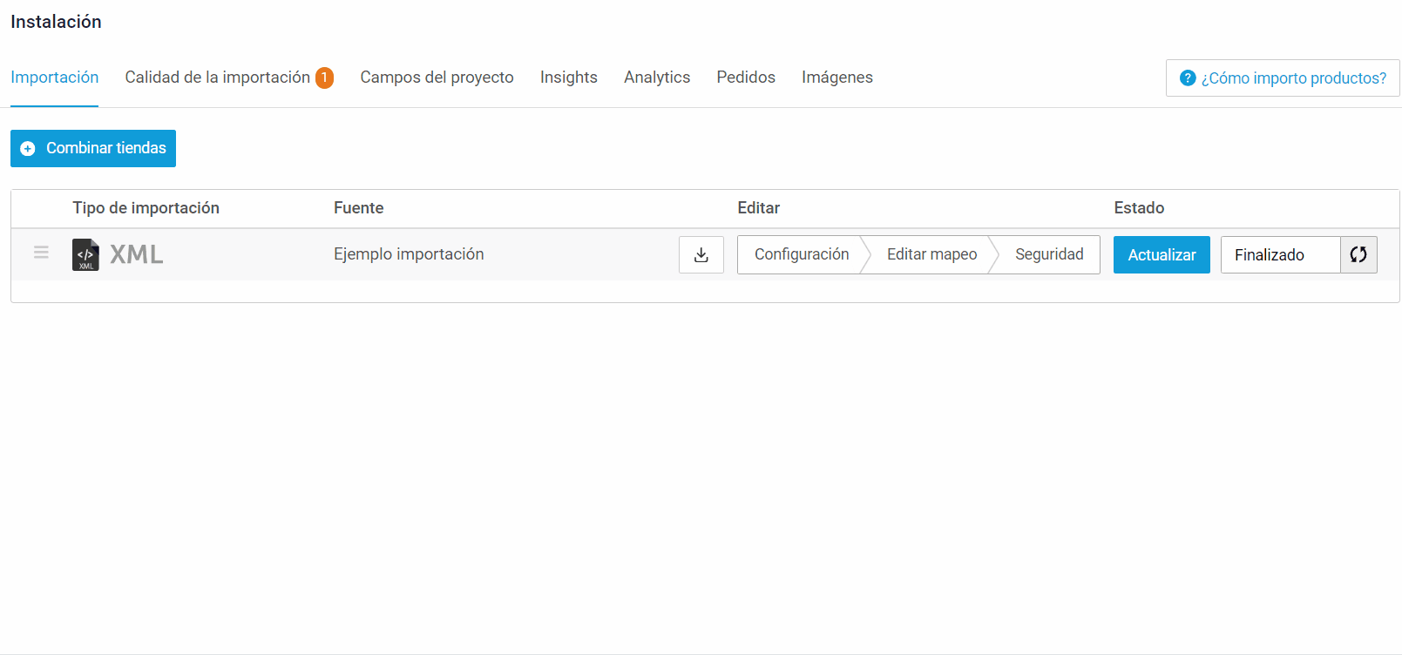Switch to the Pedidos tab
The image size is (1402, 655).
click(x=745, y=78)
